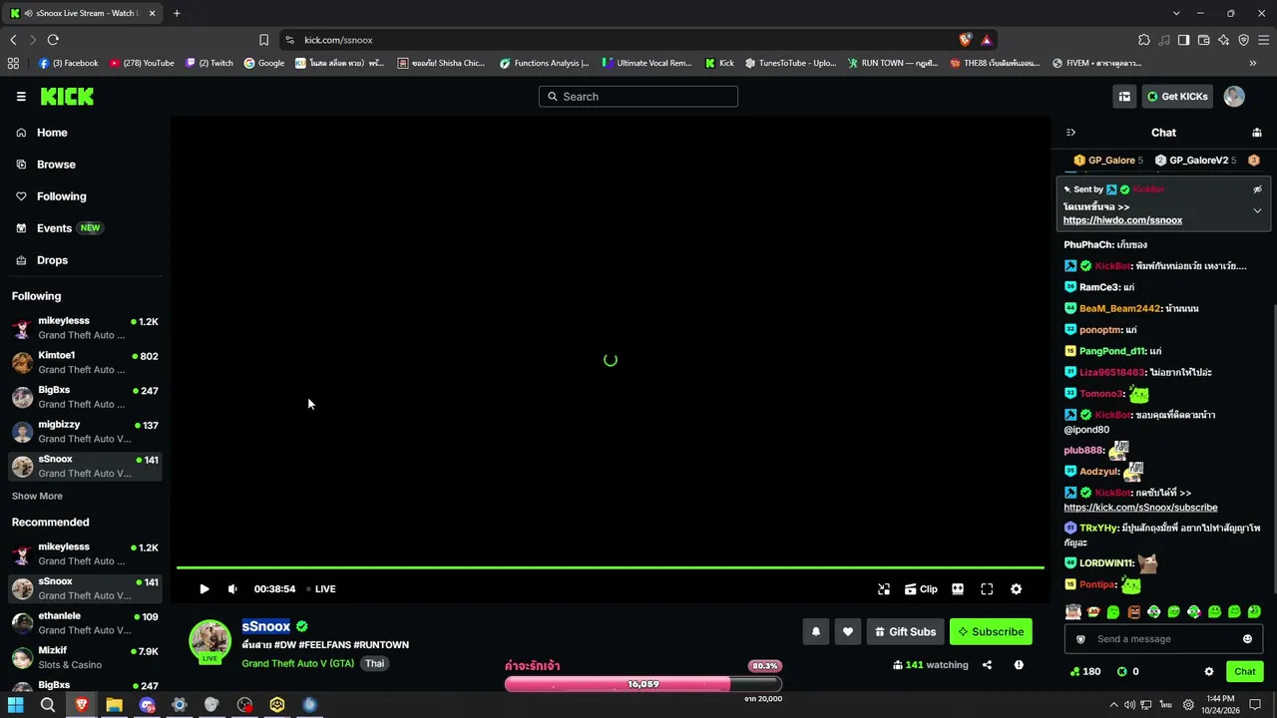Viewport: 1277px width, 718px height.
Task: Click the Gift Subs button
Action: click(905, 631)
